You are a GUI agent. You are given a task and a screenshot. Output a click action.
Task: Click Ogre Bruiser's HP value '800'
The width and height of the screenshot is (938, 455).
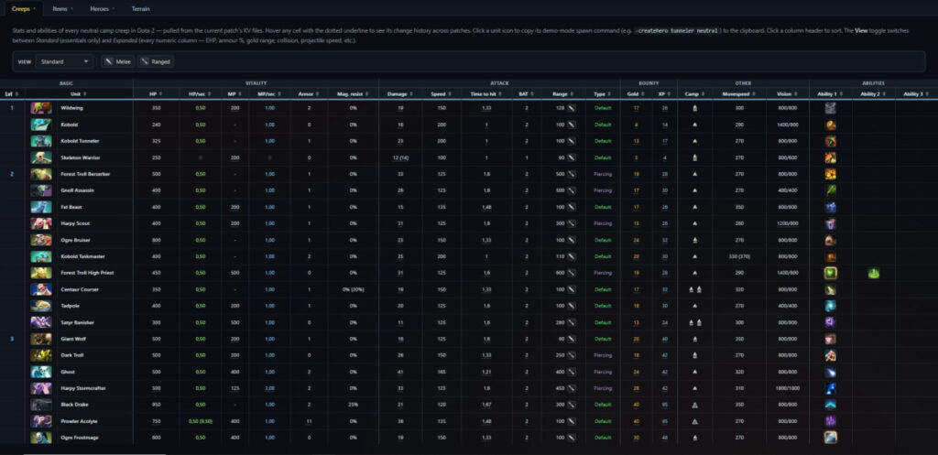click(x=156, y=240)
